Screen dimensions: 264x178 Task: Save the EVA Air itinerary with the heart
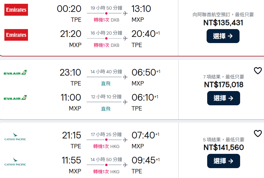point(258,70)
